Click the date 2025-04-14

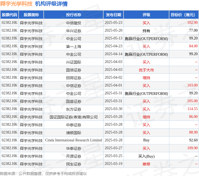[114, 54]
